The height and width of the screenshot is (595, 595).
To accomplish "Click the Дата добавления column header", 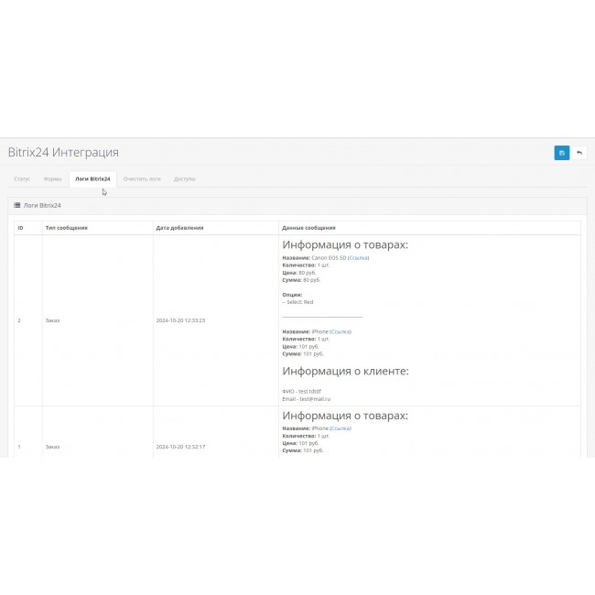I will 179,228.
